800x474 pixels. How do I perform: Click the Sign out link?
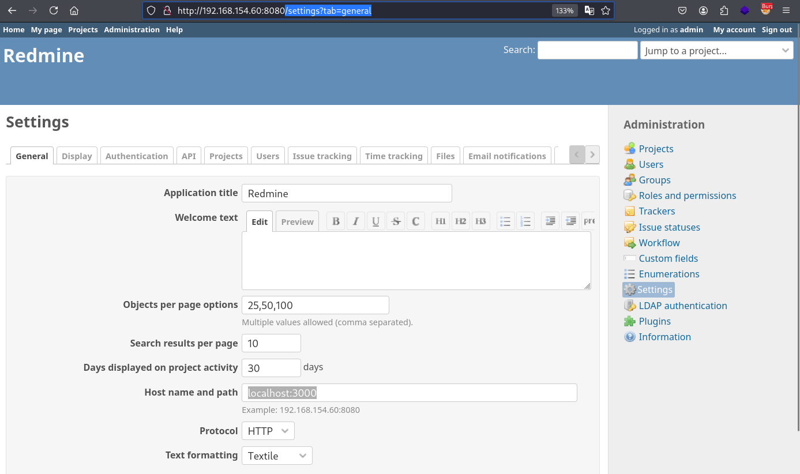click(x=777, y=29)
